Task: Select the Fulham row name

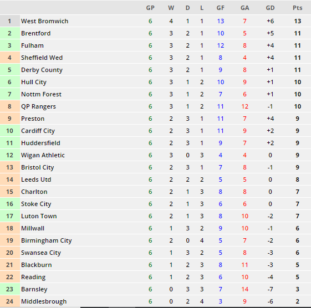Action: [x=32, y=45]
